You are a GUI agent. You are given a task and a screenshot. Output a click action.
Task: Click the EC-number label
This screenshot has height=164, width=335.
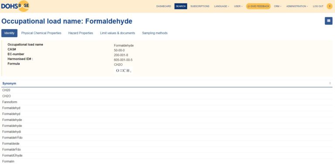16,54
